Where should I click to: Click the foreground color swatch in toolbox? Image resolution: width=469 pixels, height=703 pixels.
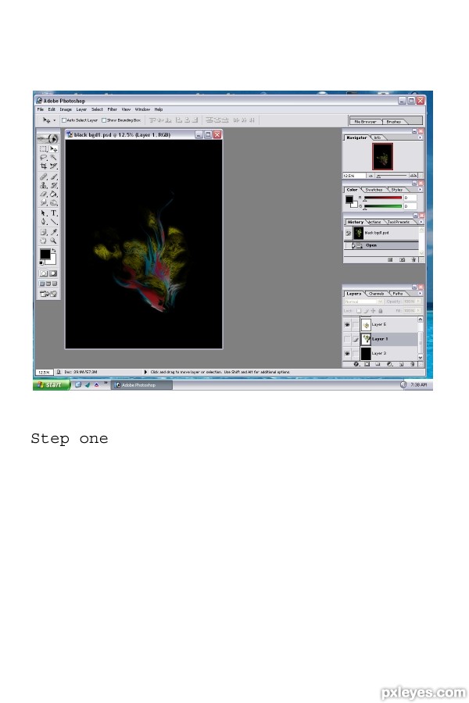point(45,254)
